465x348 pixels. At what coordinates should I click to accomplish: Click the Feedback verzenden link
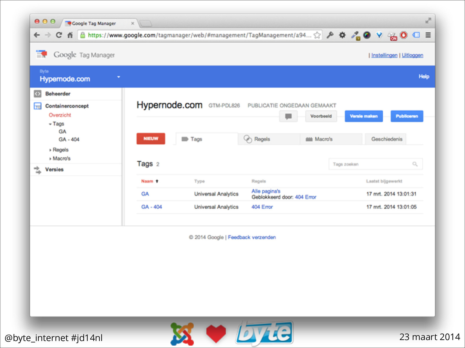pos(252,237)
